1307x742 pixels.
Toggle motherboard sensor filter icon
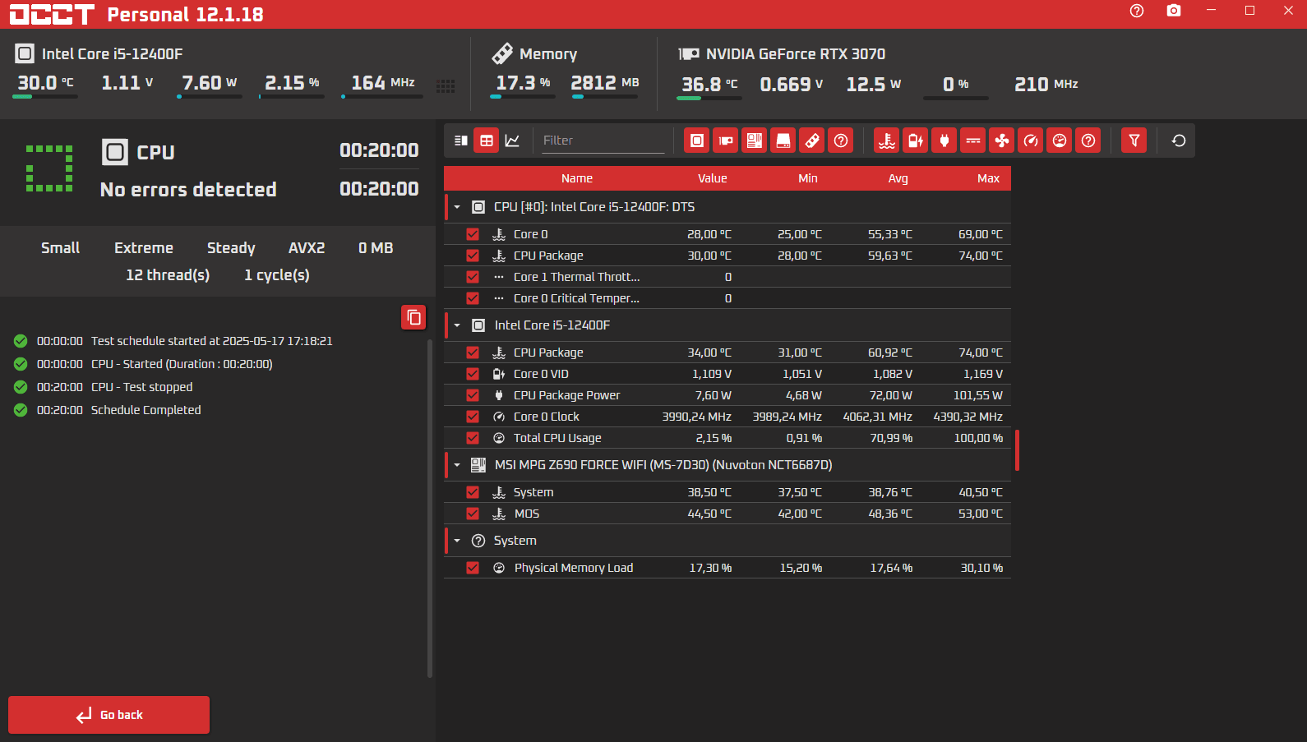tap(754, 141)
